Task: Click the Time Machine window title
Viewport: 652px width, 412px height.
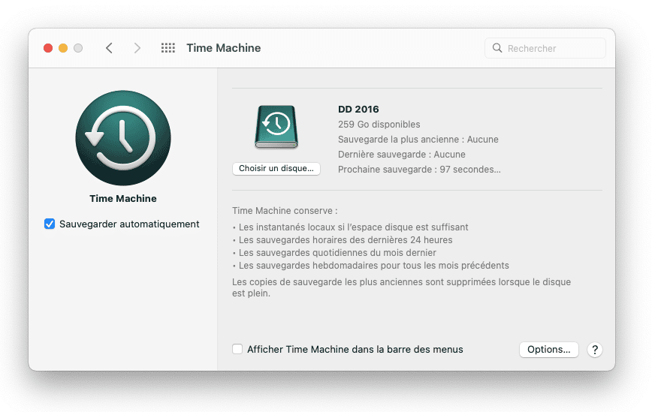Action: 224,48
